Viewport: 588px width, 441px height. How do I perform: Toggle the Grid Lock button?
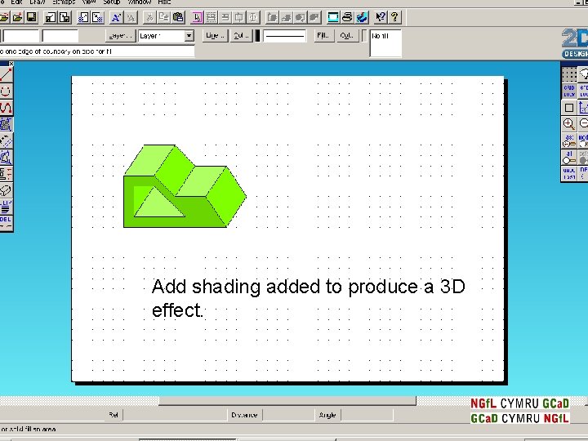tap(569, 91)
